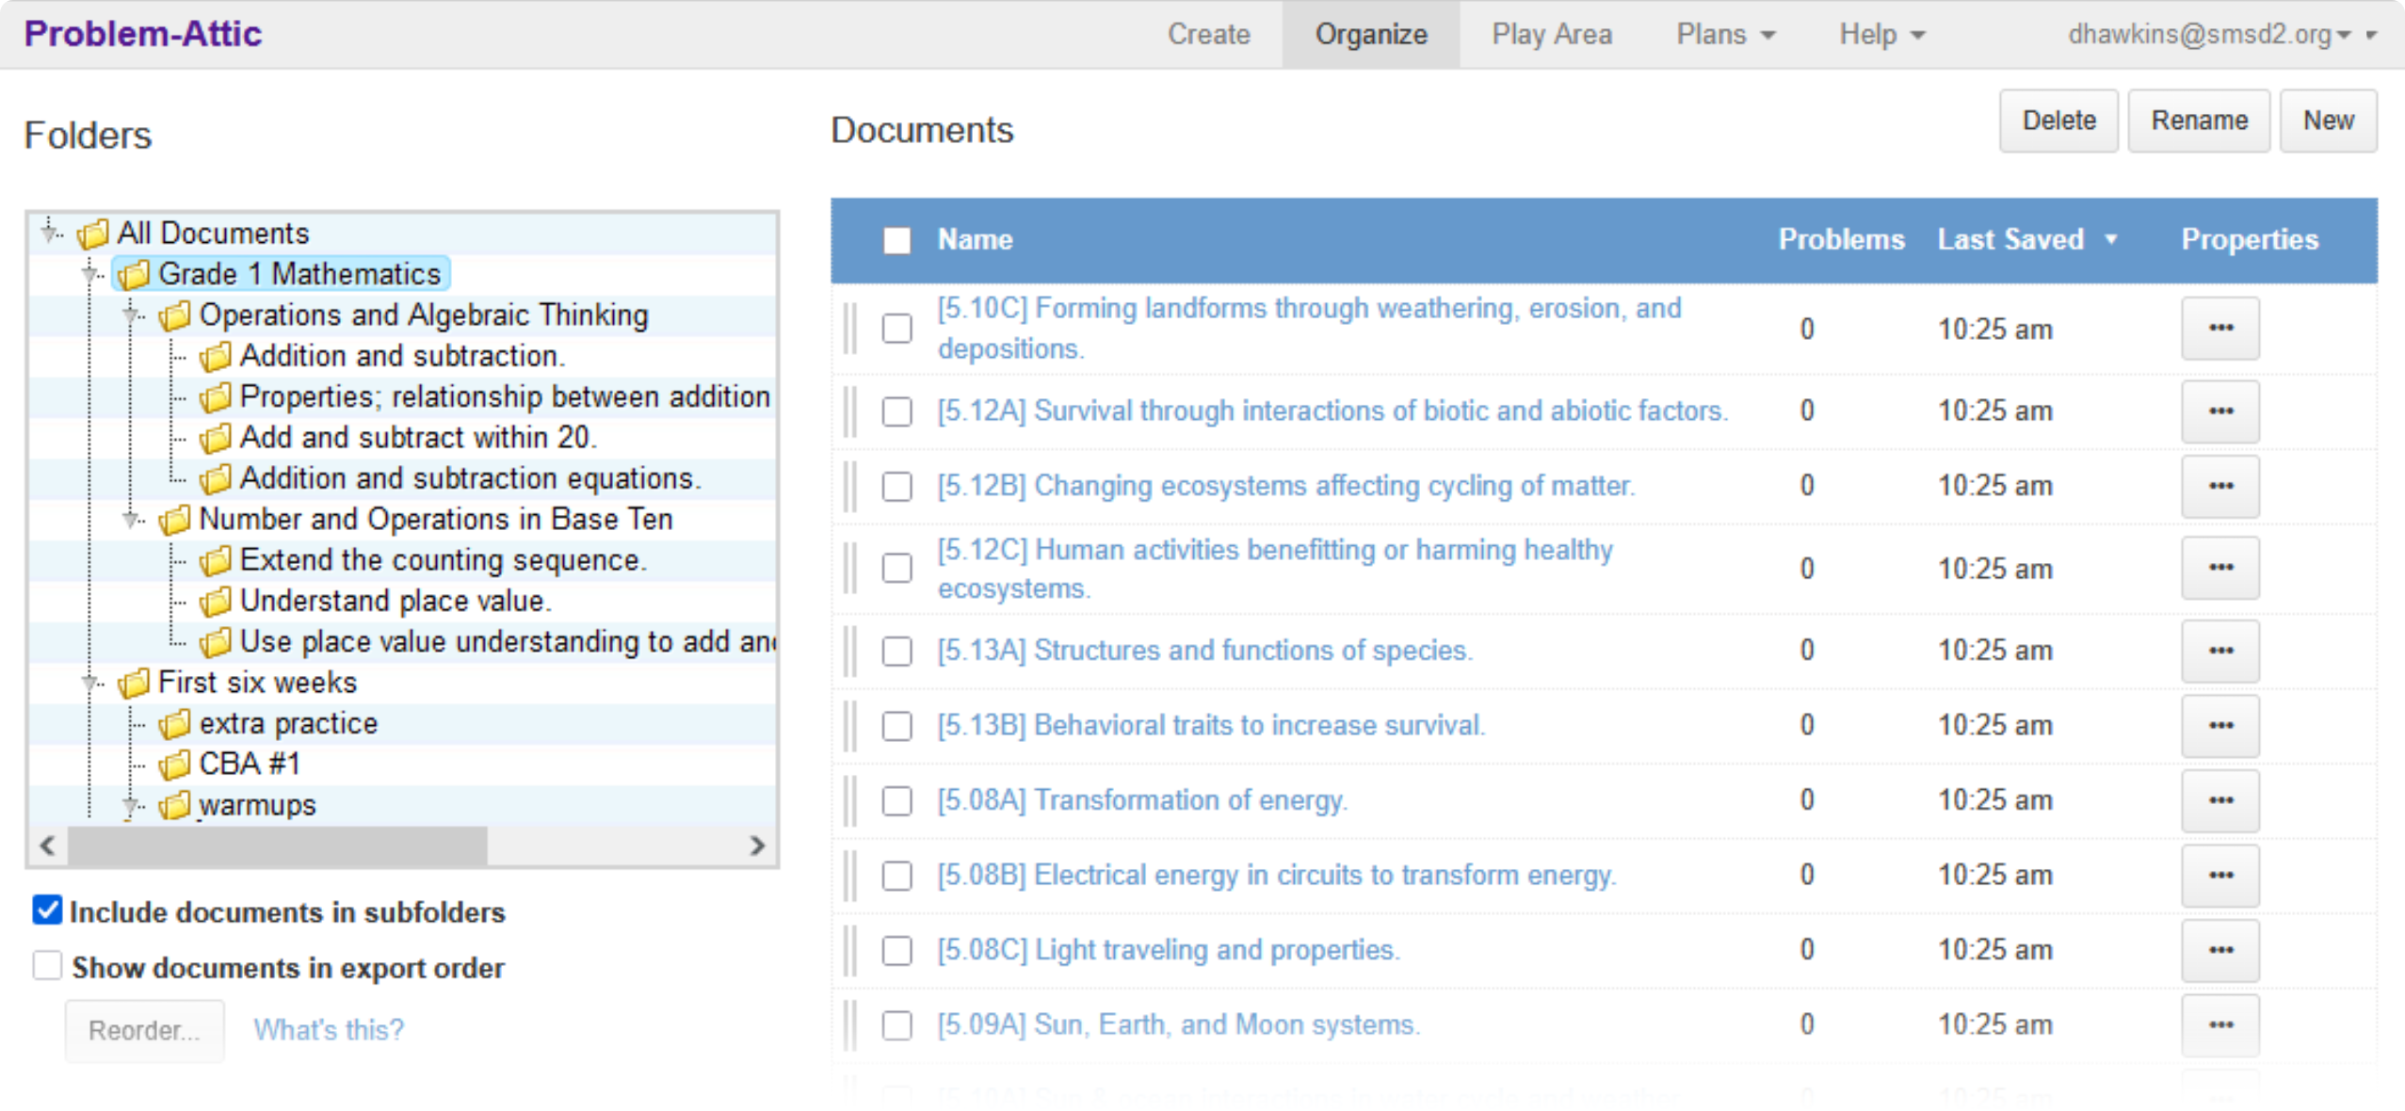The width and height of the screenshot is (2405, 1111).
Task: Open the Play Area tab
Action: pos(1551,35)
